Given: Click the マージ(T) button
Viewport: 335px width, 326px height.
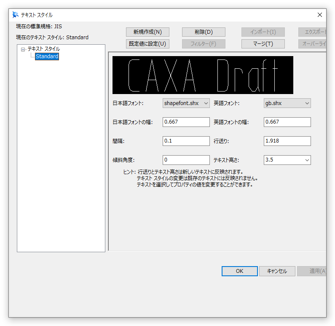Looking at the screenshot, I should click(263, 44).
